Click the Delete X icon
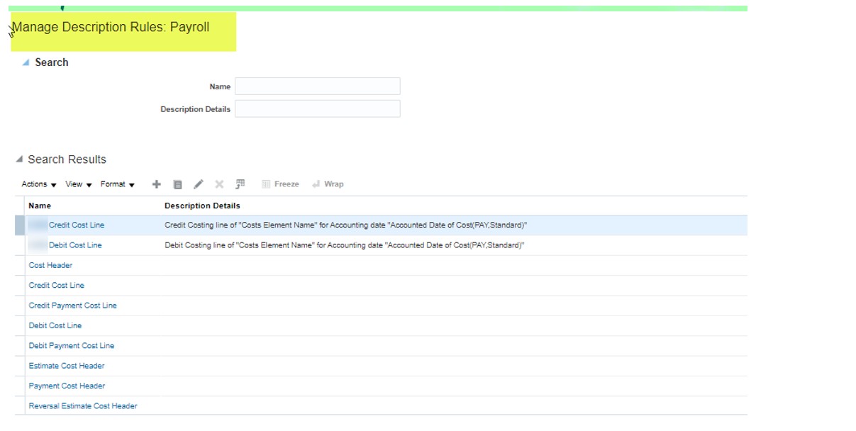The image size is (856, 431). point(219,184)
